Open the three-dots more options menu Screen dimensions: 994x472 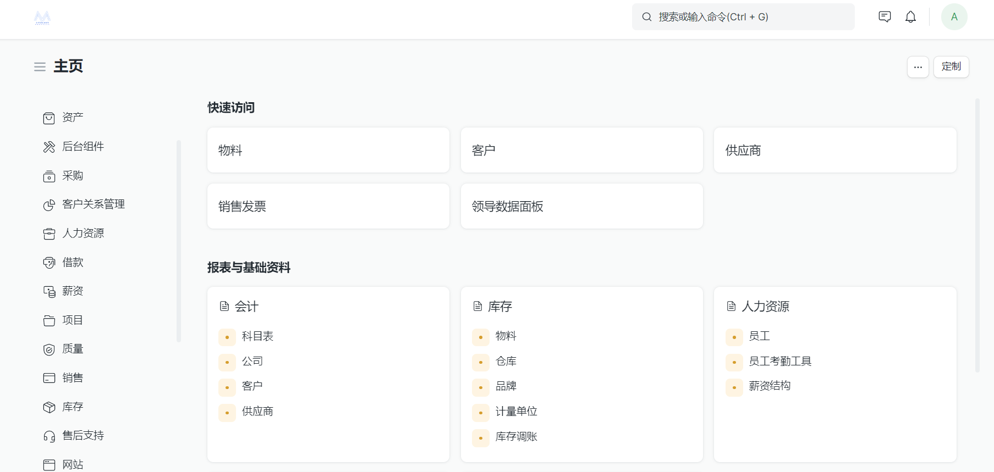pyautogui.click(x=918, y=67)
